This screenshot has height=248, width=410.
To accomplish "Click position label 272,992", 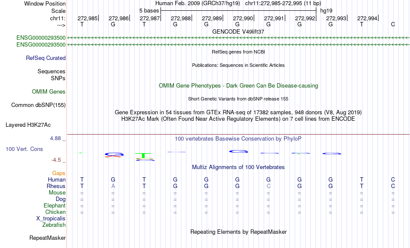I will coord(305,18).
